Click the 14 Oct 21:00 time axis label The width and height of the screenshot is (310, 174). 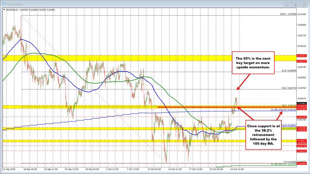(175, 170)
